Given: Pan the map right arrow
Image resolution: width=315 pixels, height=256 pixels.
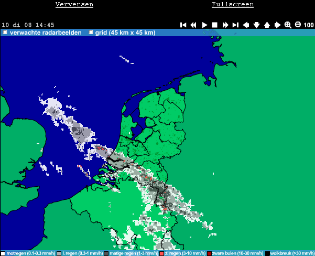Looking at the screenshot, I should point(277,25).
